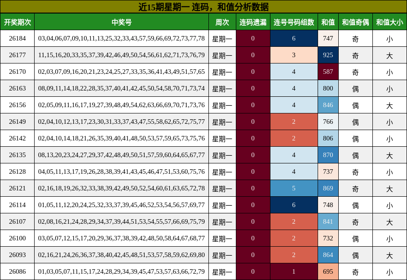This screenshot has width=407, height=280.
Task: Click sum value 737
Action: [x=328, y=172]
